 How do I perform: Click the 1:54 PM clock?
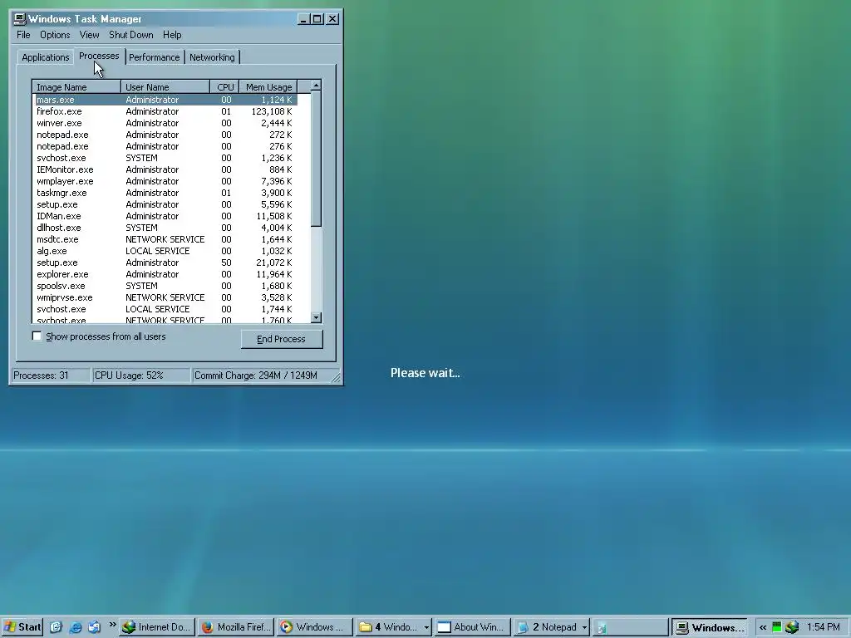click(823, 627)
